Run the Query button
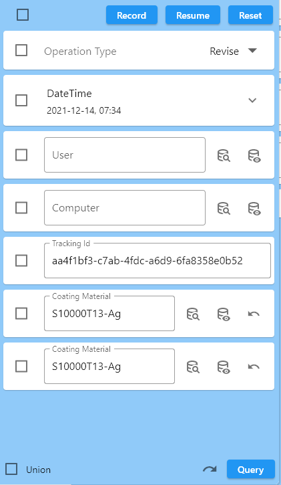Screen dimensions: 281x485 tap(250, 469)
